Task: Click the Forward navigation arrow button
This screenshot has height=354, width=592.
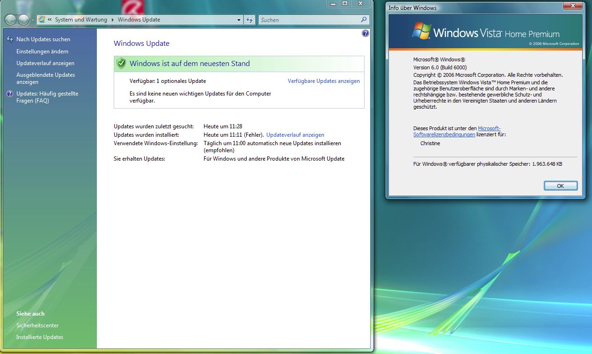Action: click(24, 20)
